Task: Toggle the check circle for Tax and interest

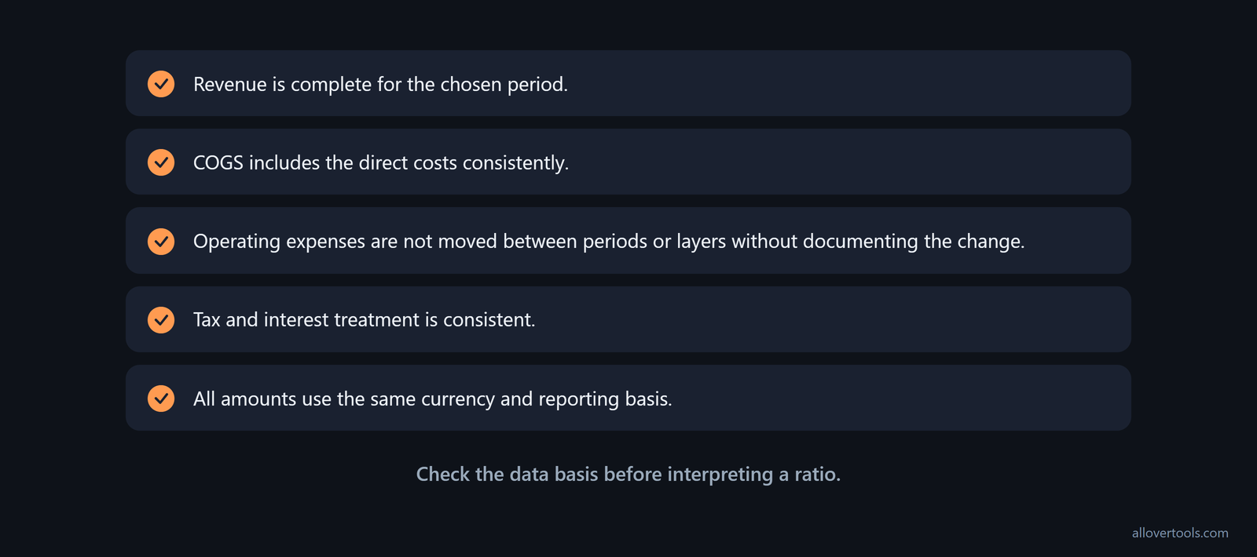Action: point(161,319)
